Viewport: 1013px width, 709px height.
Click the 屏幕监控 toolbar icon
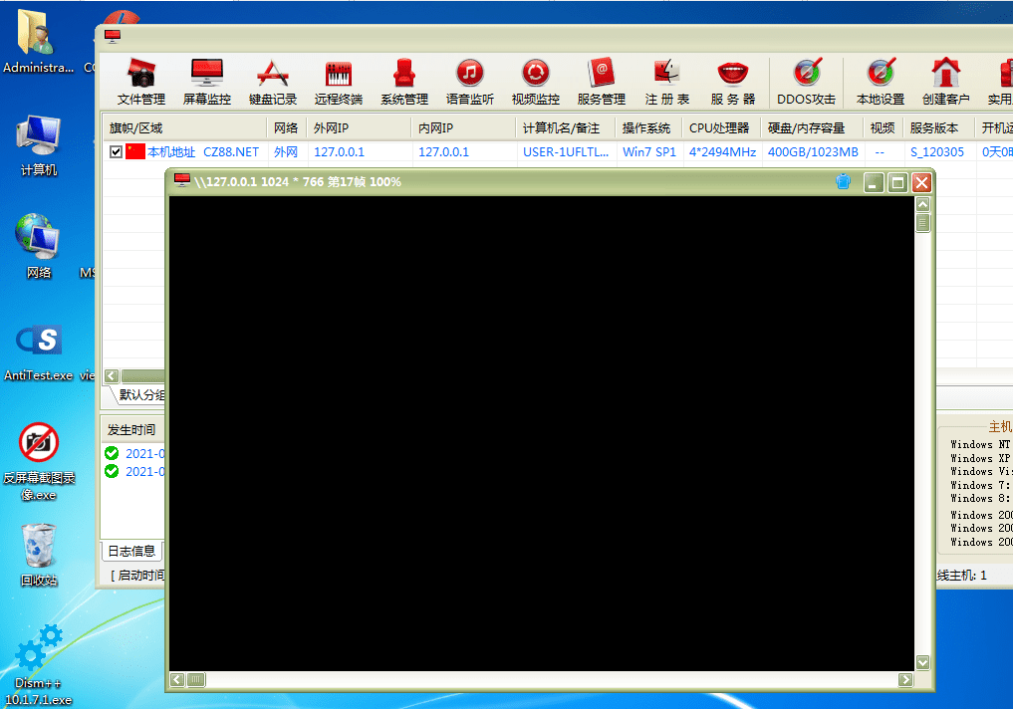(x=206, y=81)
